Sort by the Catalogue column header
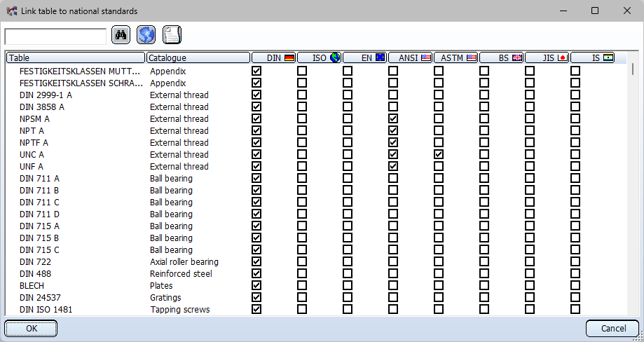 [x=198, y=58]
